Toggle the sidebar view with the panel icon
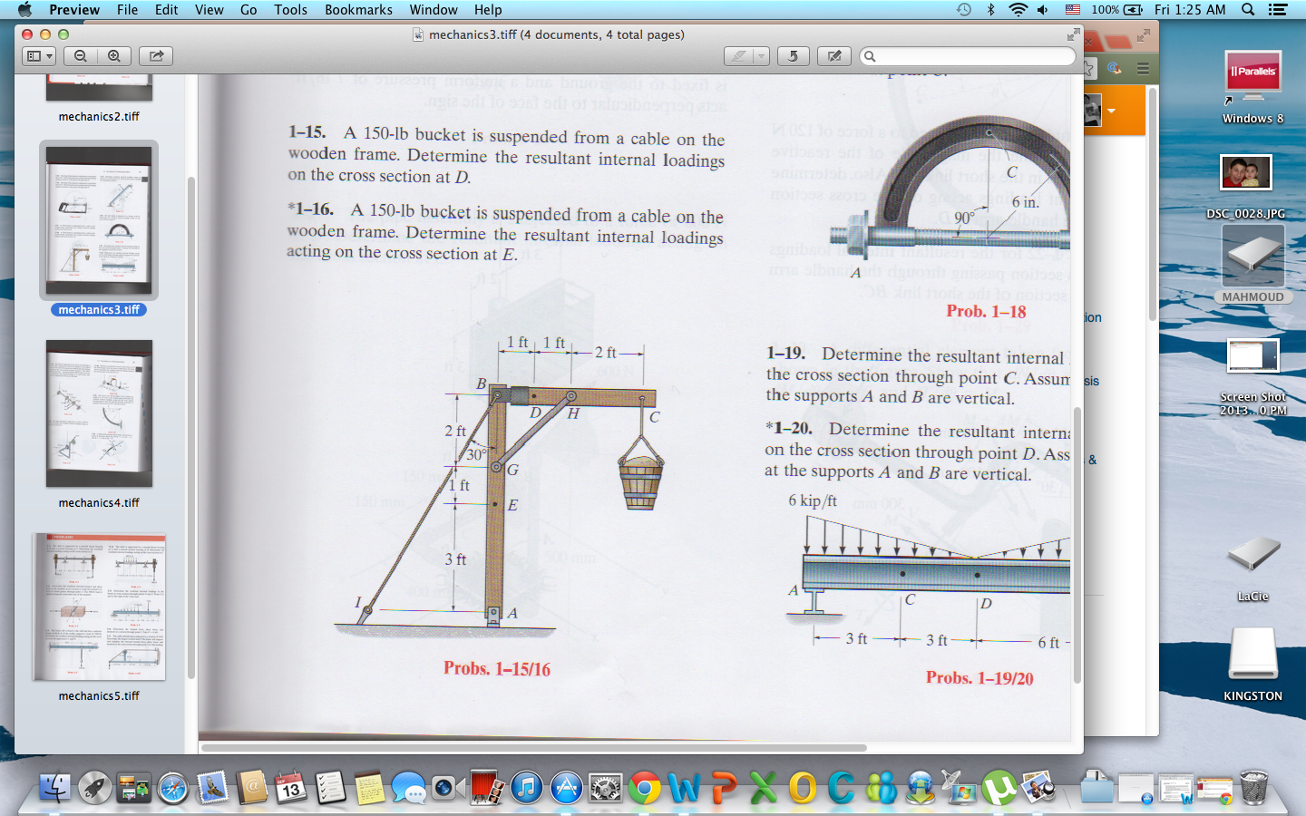1306x816 pixels. (x=34, y=55)
